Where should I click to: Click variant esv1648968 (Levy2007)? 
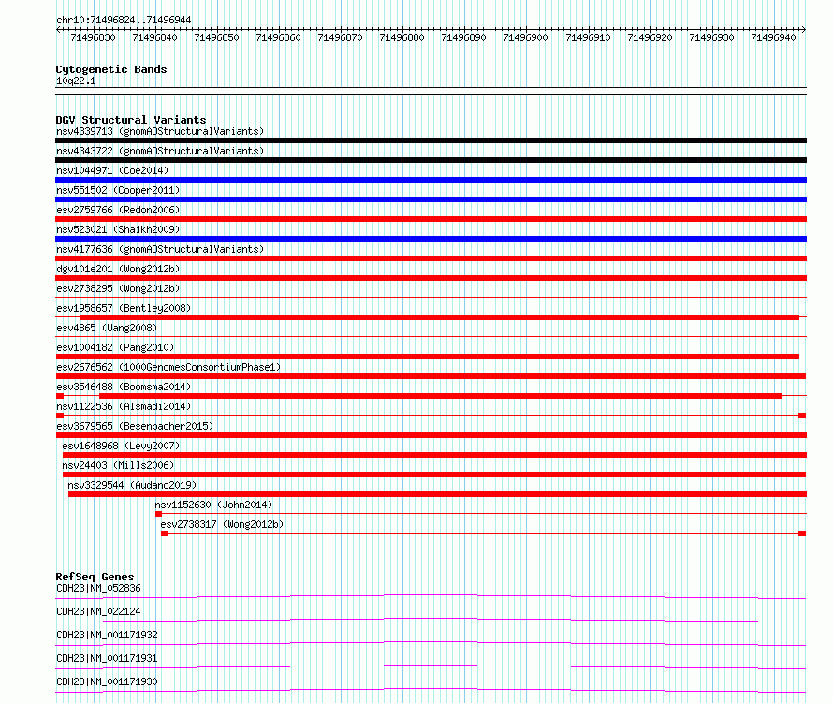121,446
